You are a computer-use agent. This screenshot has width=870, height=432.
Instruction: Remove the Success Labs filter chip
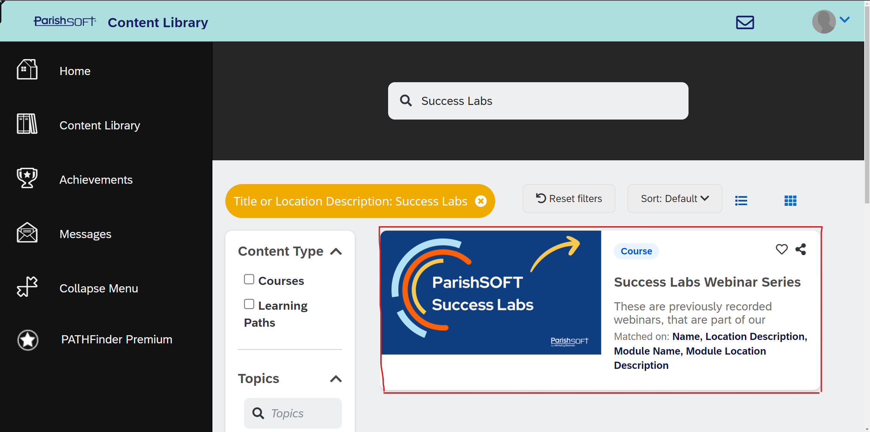(481, 201)
